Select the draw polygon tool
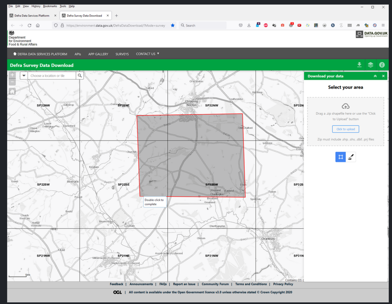 pyautogui.click(x=340, y=157)
